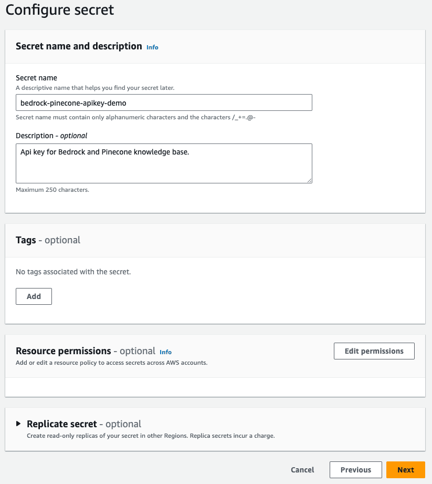Image resolution: width=432 pixels, height=484 pixels.
Task: Cancel the secret configuration
Action: pos(302,470)
